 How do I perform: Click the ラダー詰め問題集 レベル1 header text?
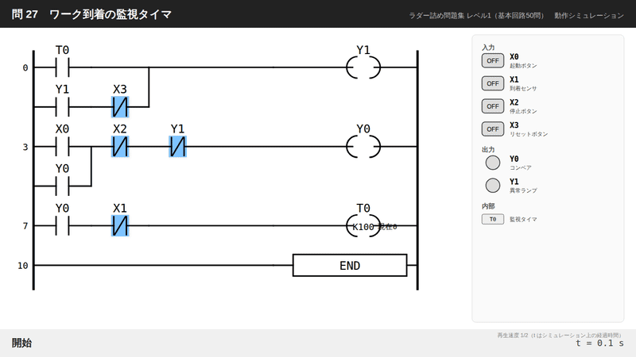coord(449,15)
